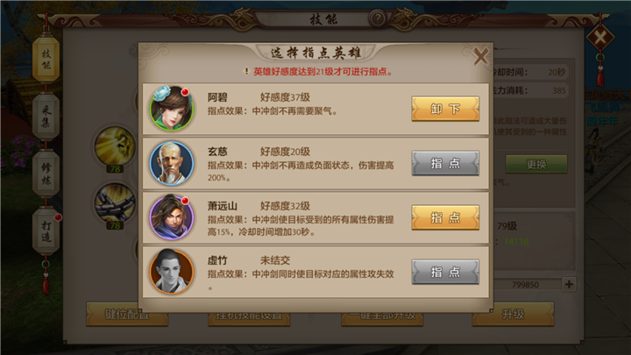Click 玄慈's hero portrait

coord(172,163)
